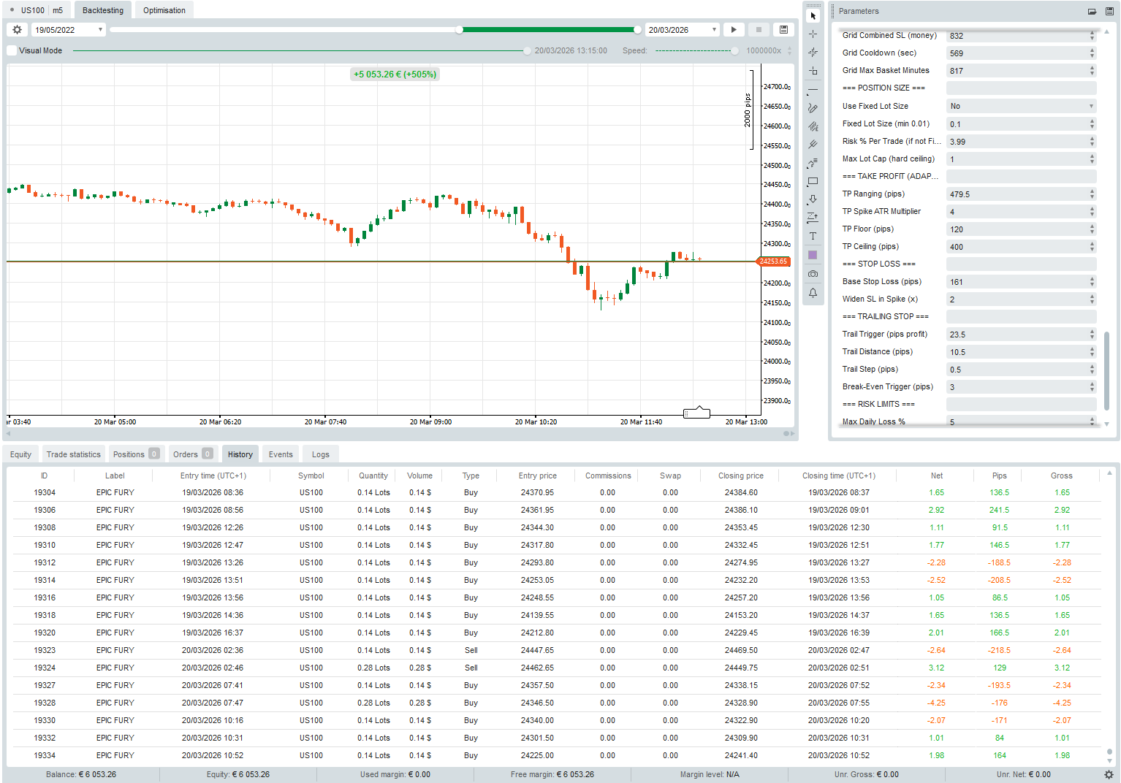This screenshot has height=783, width=1121.
Task: Click the Net column header
Action: (936, 475)
